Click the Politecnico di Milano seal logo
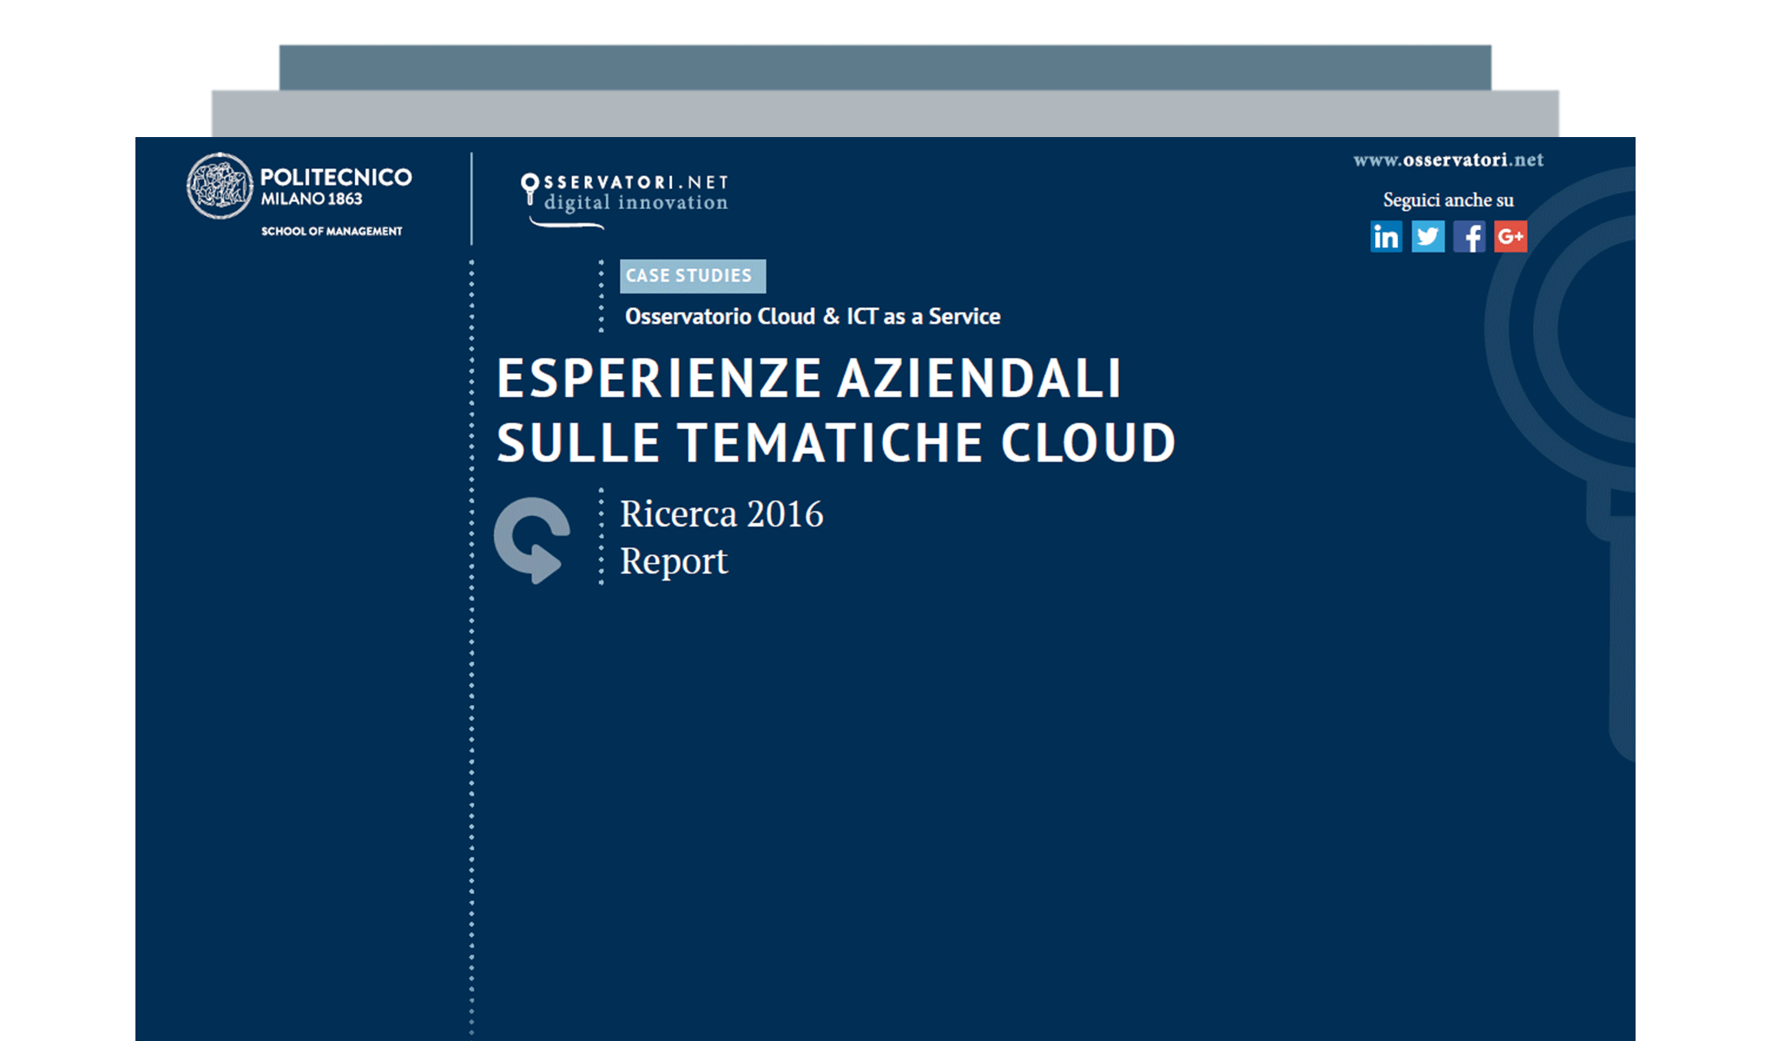Screen dimensions: 1771x1041 [220, 185]
